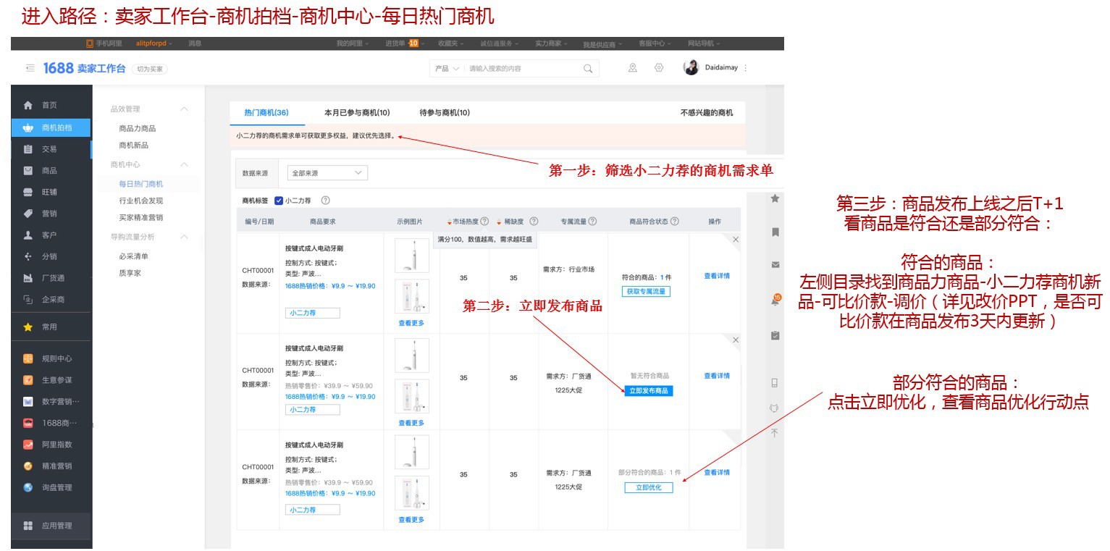This screenshot has height=551, width=1110.
Task: Click 获取专属流量 button
Action: pos(645,291)
